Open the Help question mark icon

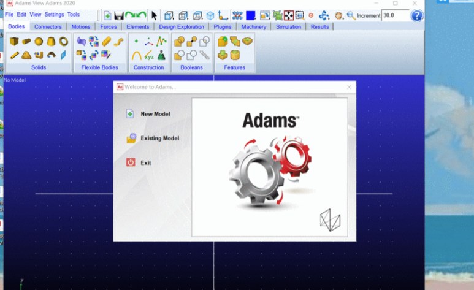(417, 15)
